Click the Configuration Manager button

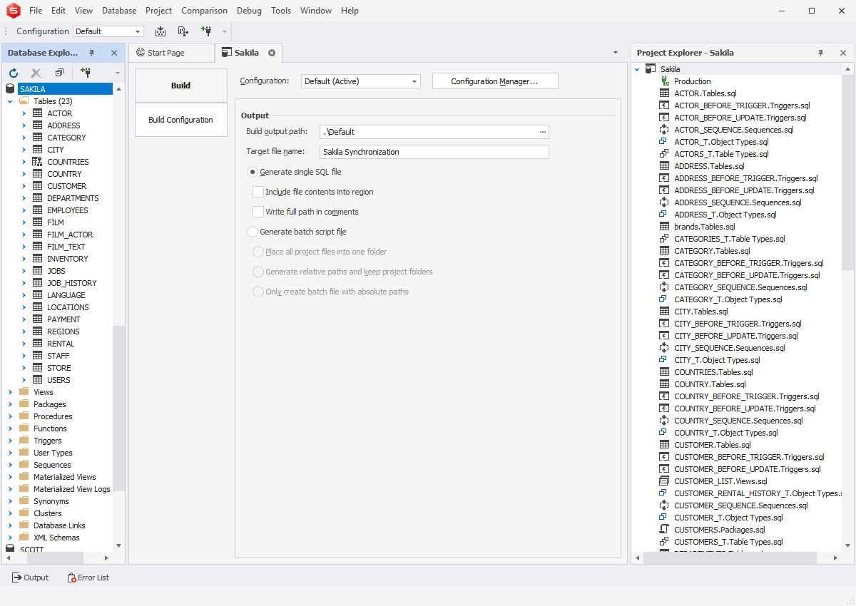(x=494, y=81)
